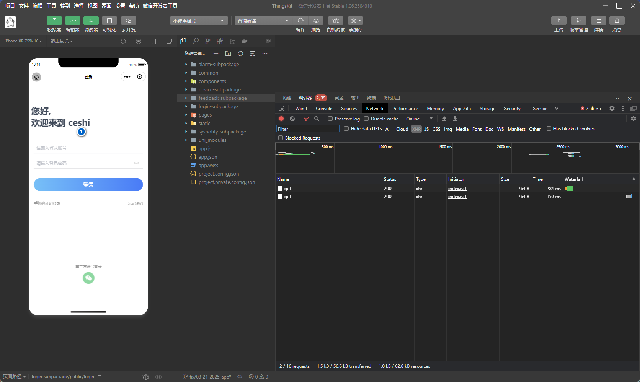Image resolution: width=640 pixels, height=382 pixels.
Task: Switch to the Console tab
Action: click(x=324, y=109)
